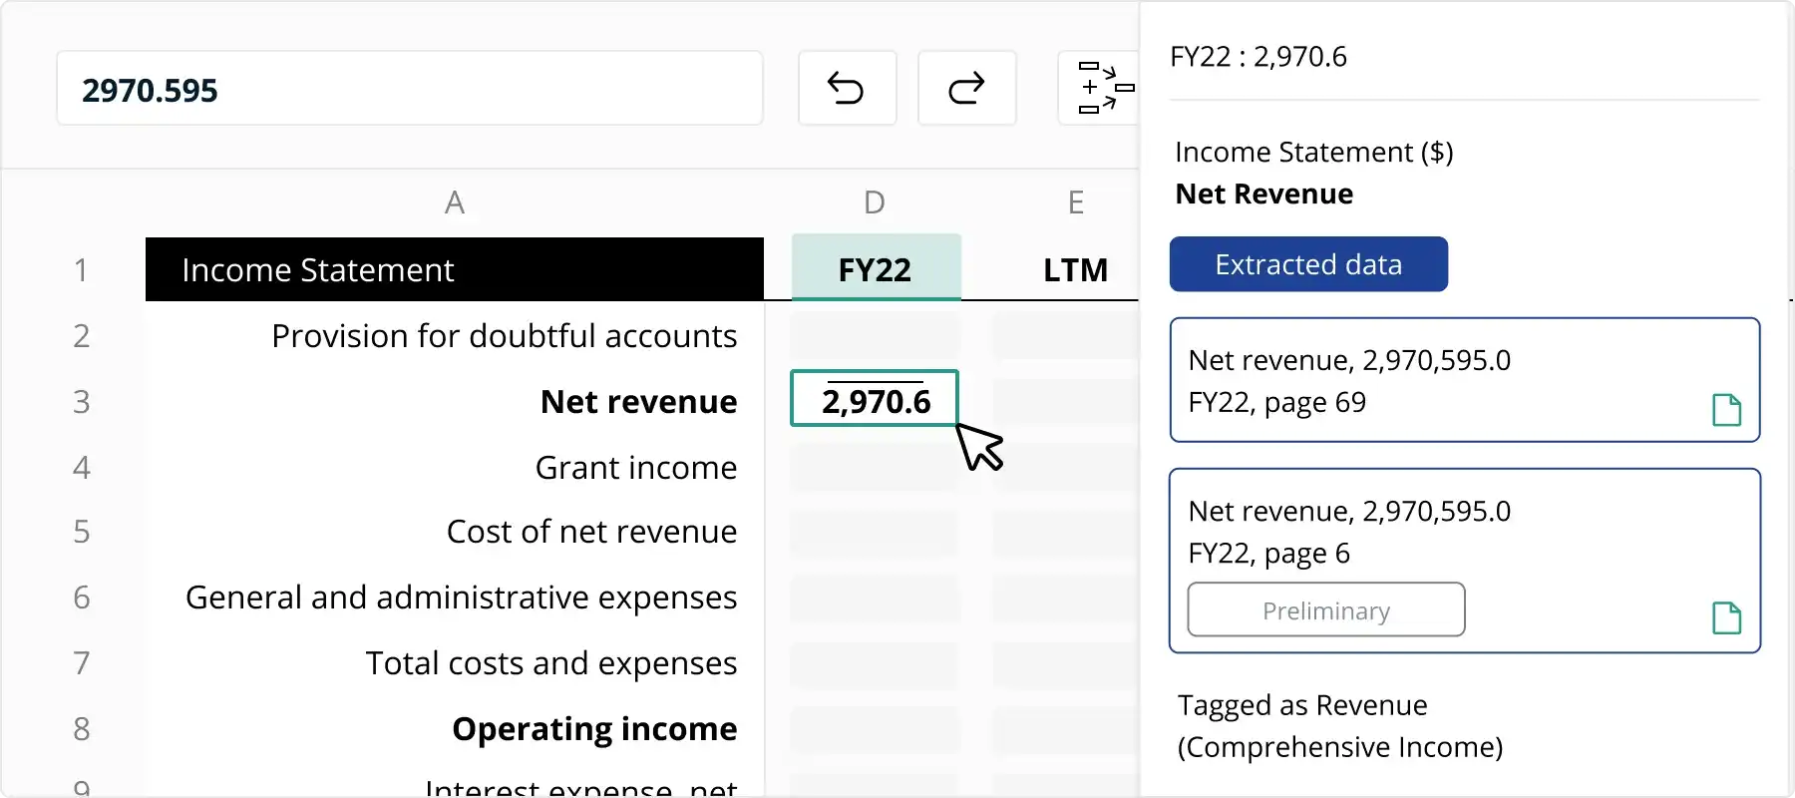Click the formula bar showing 2970.595
This screenshot has width=1795, height=798.
[409, 89]
